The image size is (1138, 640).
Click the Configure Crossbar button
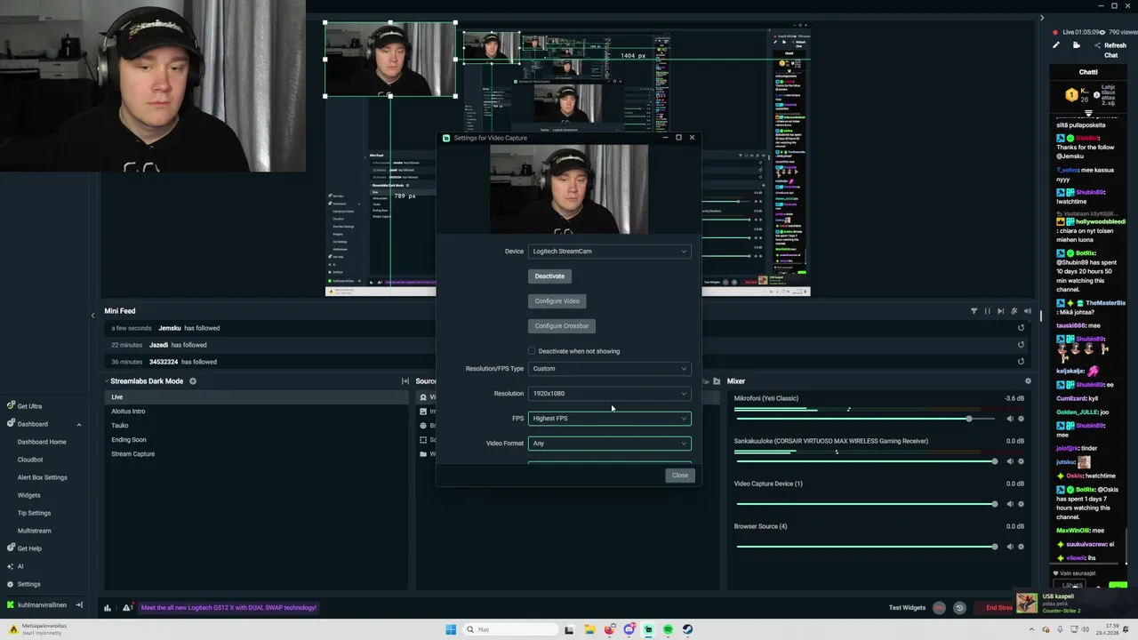[x=562, y=326]
